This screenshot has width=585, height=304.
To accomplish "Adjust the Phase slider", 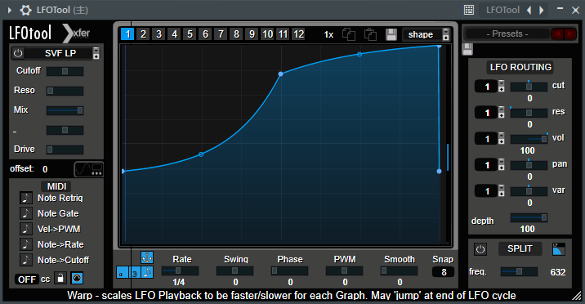I will 289,270.
